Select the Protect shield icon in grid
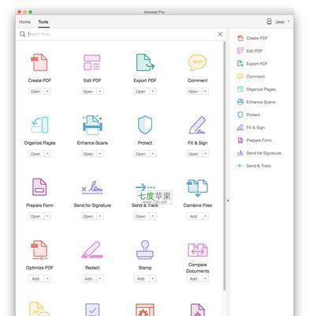The height and width of the screenshot is (316, 309). pyautogui.click(x=145, y=125)
